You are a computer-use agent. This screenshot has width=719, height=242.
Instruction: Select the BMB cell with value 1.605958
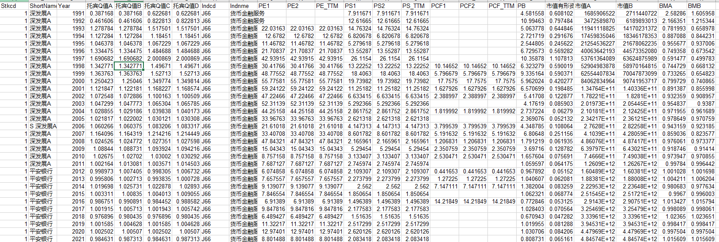[x=701, y=13]
